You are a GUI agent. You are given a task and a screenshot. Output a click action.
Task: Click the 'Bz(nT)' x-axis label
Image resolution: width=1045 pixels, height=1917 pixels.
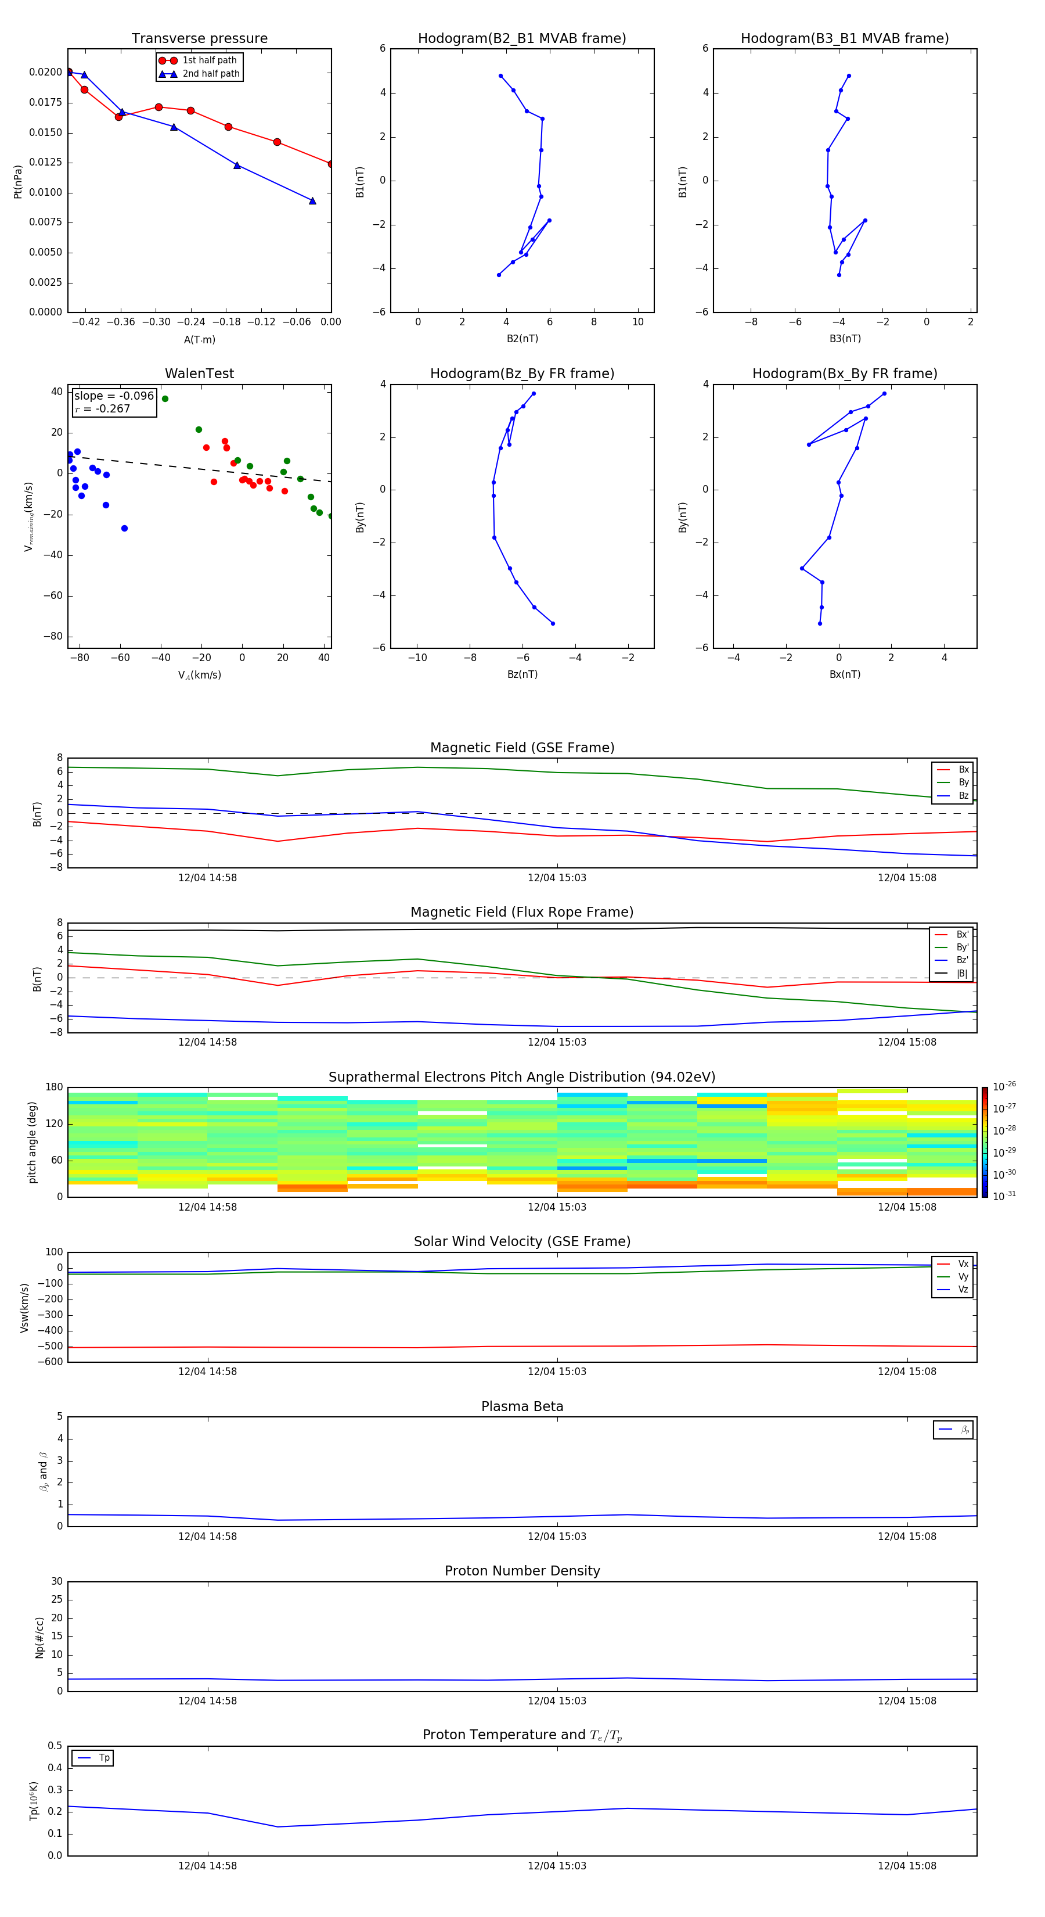point(522,674)
